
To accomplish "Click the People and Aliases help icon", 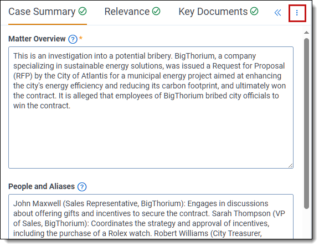I will (x=82, y=187).
